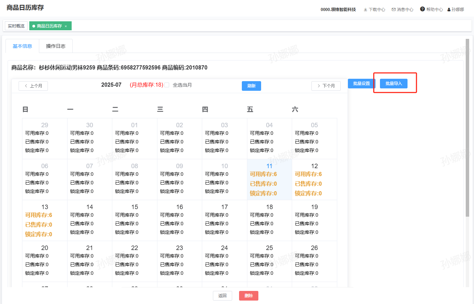Viewport: 474px width, 304px height.
Task: Click the download center icon
Action: [x=365, y=10]
